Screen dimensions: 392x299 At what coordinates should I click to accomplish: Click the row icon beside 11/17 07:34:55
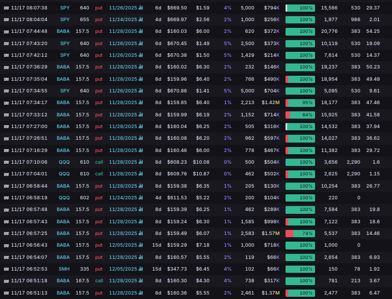(6, 91)
